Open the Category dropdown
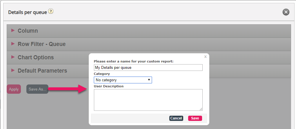The height and width of the screenshot is (129, 296). (x=123, y=80)
